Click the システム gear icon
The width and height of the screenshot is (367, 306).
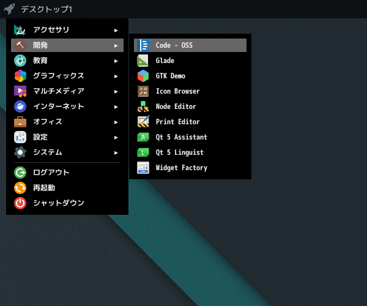20,152
